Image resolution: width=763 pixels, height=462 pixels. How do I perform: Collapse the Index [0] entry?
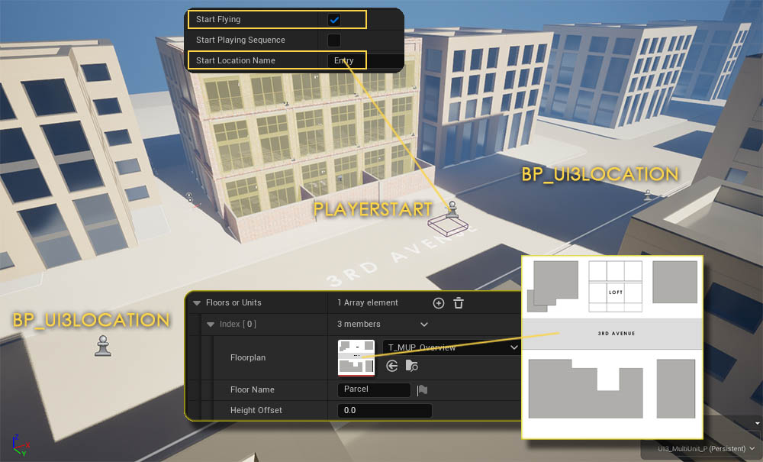tap(211, 325)
